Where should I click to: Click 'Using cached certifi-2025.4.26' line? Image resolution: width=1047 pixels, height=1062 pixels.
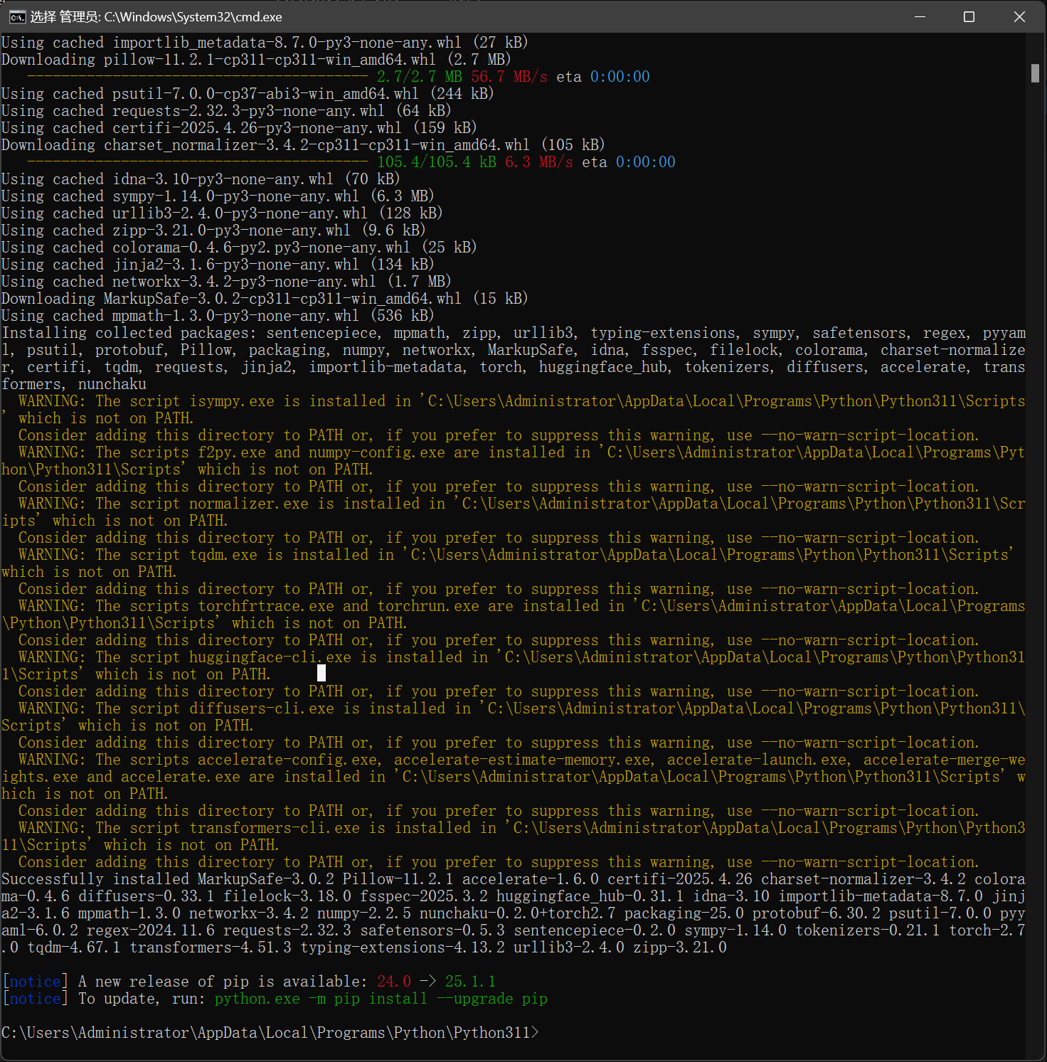(x=239, y=128)
